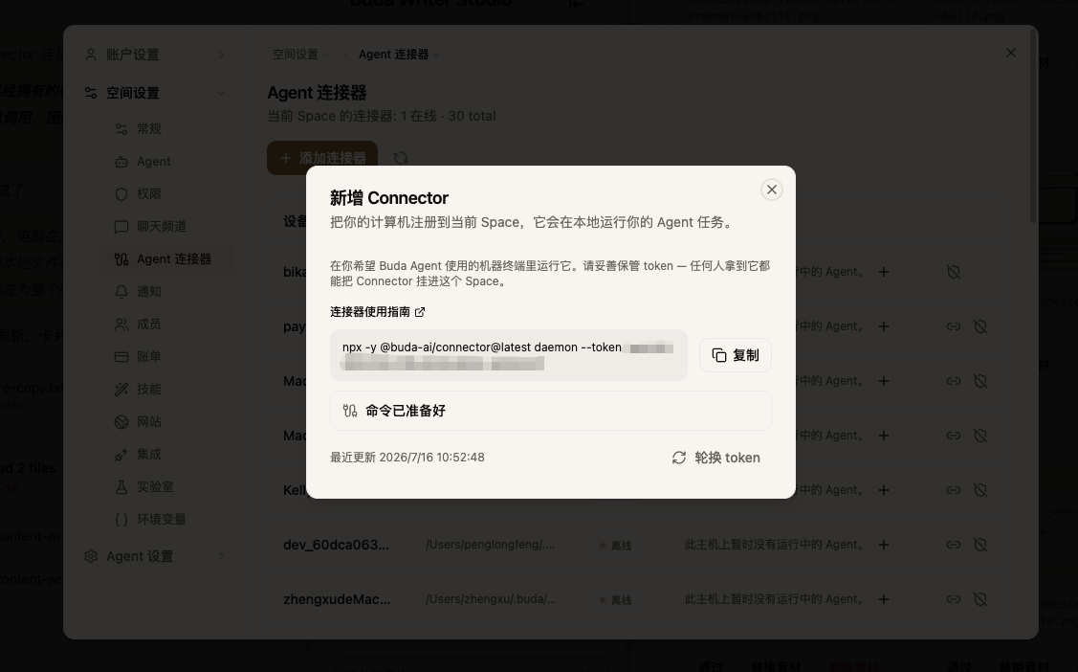Image resolution: width=1078 pixels, height=672 pixels.
Task: Click path /Users/penglongfeng/...
Action: pos(490,545)
